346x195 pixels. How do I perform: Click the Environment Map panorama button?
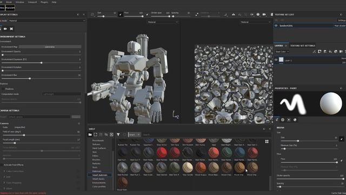point(50,47)
